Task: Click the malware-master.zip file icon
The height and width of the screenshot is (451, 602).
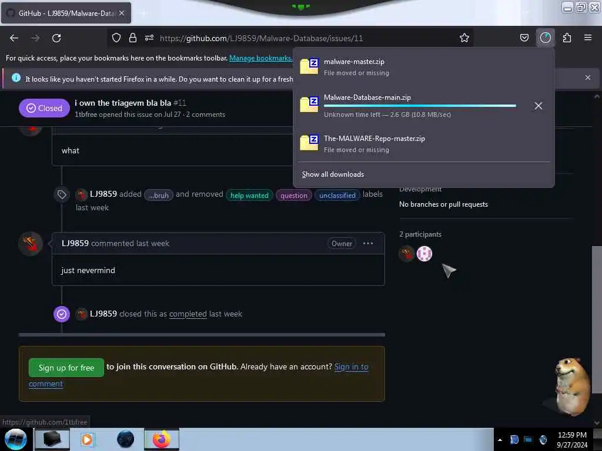Action: click(x=309, y=66)
